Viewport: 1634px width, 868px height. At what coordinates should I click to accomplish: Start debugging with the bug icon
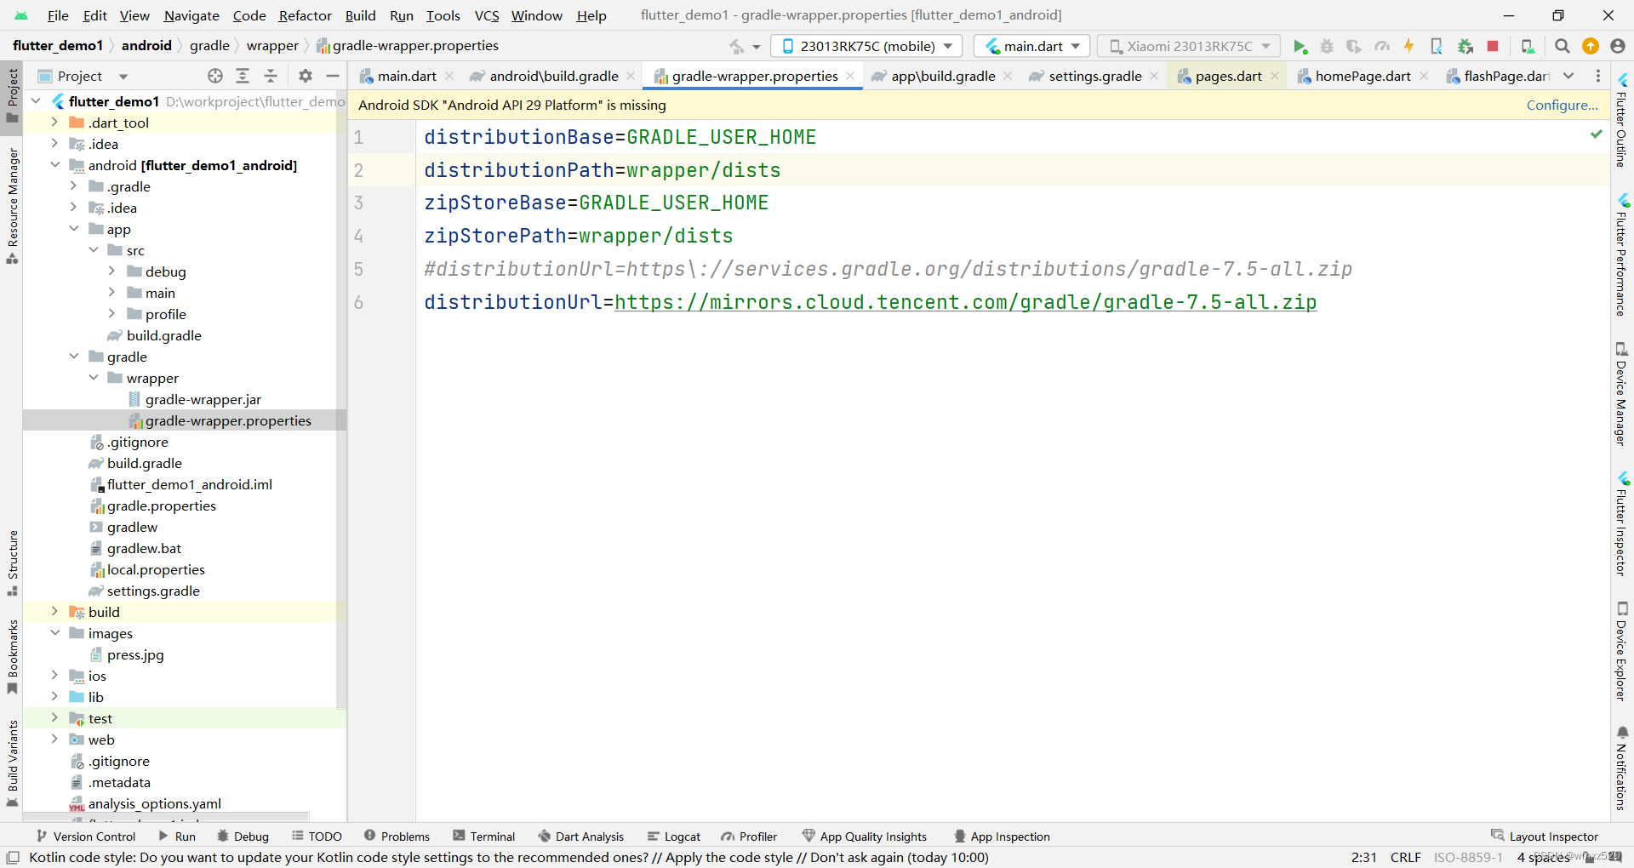coord(1326,46)
